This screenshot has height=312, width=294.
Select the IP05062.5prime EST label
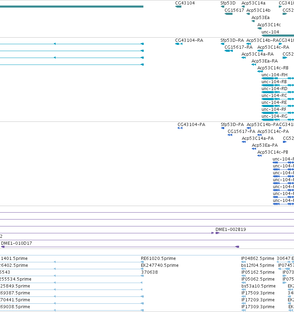coord(258,279)
